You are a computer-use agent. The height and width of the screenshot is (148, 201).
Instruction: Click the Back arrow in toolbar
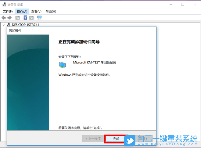point(4,18)
